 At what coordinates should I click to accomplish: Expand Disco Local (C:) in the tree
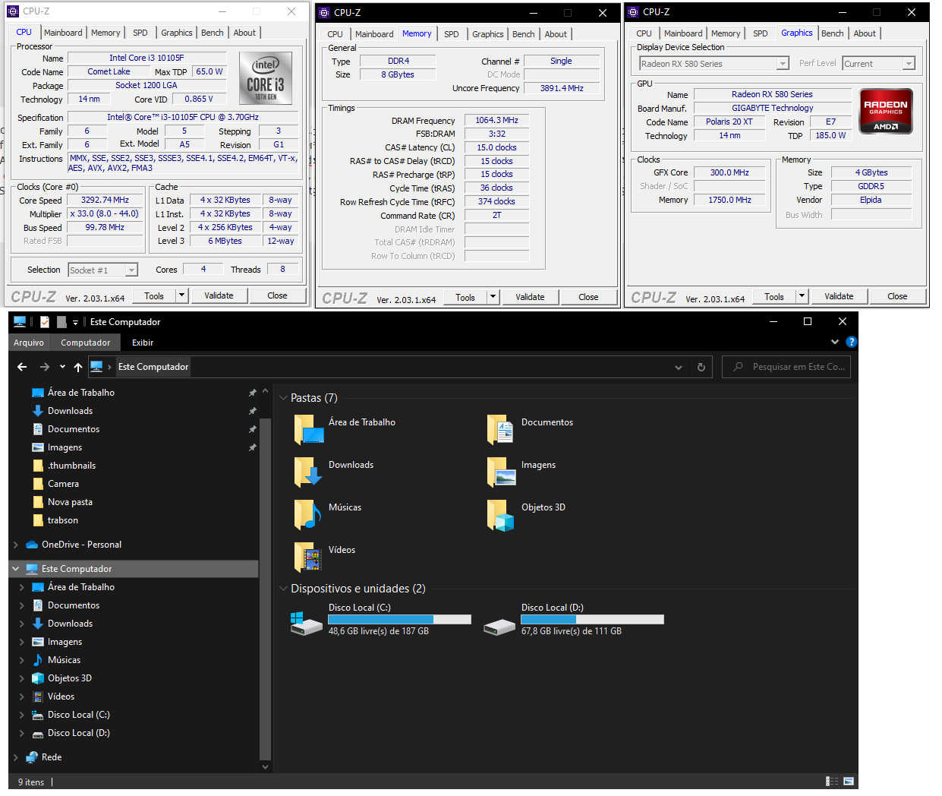(x=21, y=715)
